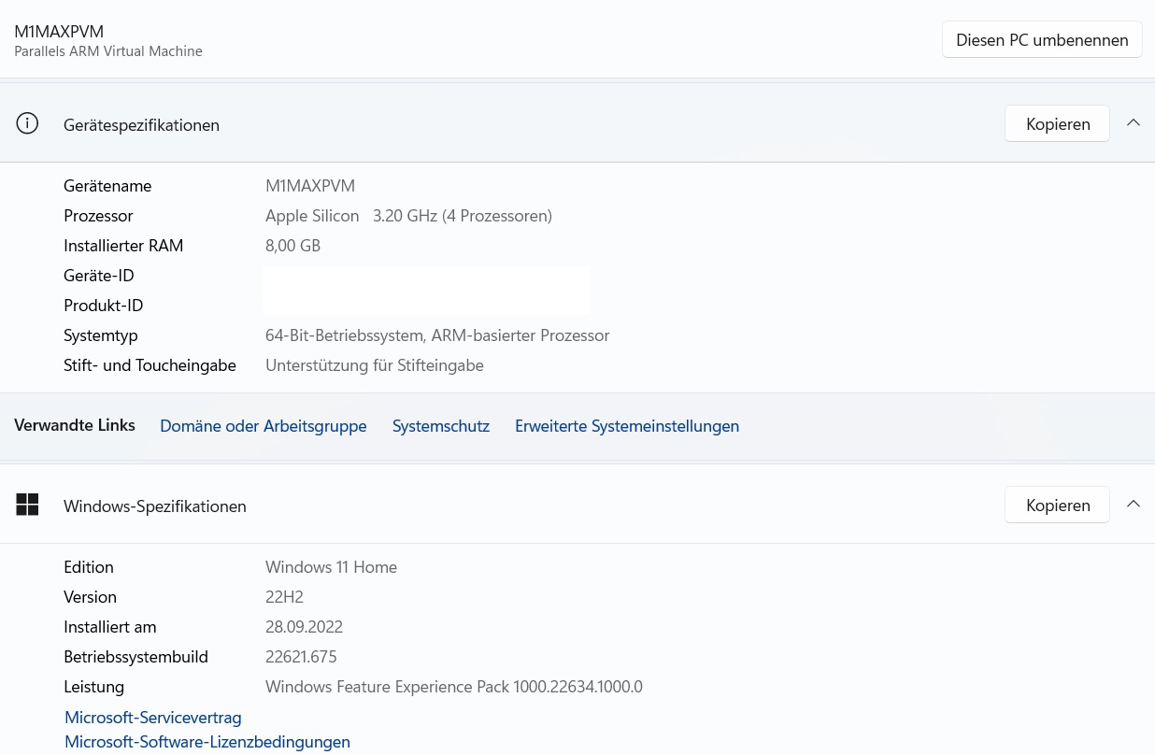Click the Diesen PC umbenennen button
This screenshot has width=1155, height=755.
[1042, 40]
